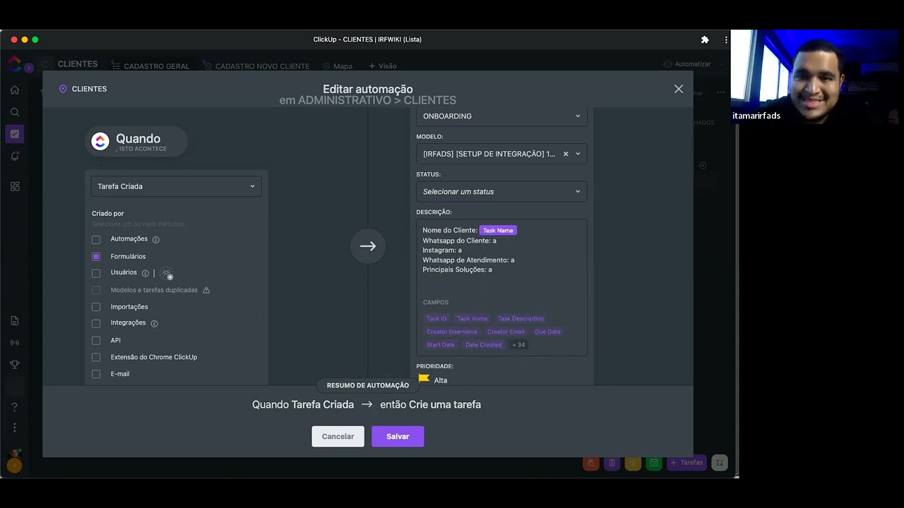Click warning icon beside Modelos e tarefas duplicadas
Image resolution: width=904 pixels, height=508 pixels.
click(206, 290)
